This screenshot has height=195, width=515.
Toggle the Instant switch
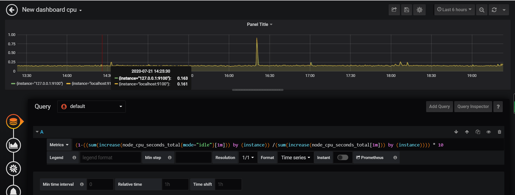(x=343, y=157)
